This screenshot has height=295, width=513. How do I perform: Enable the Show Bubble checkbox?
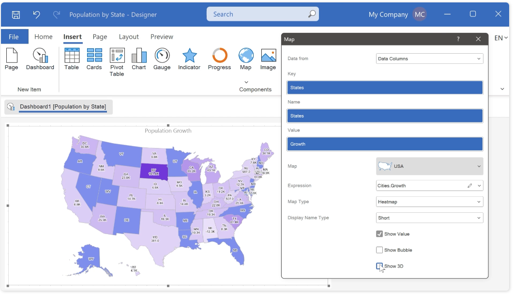pyautogui.click(x=379, y=250)
